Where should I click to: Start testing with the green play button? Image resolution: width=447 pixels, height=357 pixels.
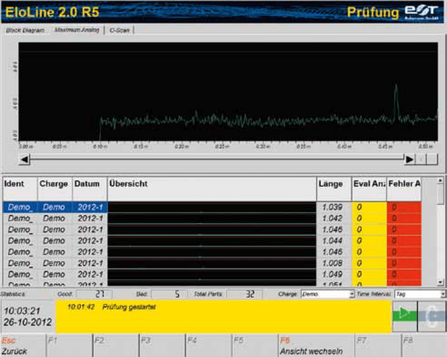[x=405, y=316]
